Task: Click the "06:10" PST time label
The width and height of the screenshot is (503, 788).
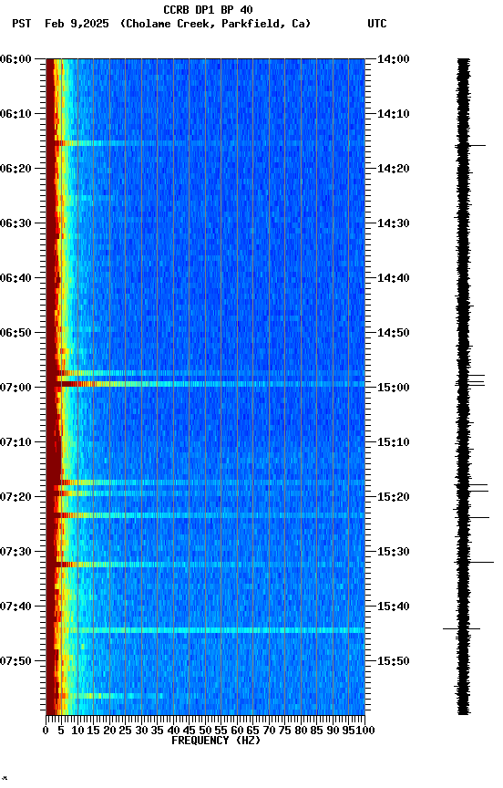Action: [x=15, y=114]
